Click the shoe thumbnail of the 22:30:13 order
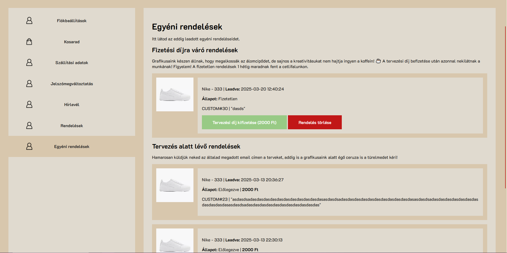 tap(175, 241)
